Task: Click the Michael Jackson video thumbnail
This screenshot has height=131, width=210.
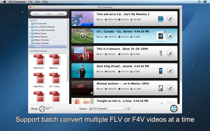Action: [82, 88]
